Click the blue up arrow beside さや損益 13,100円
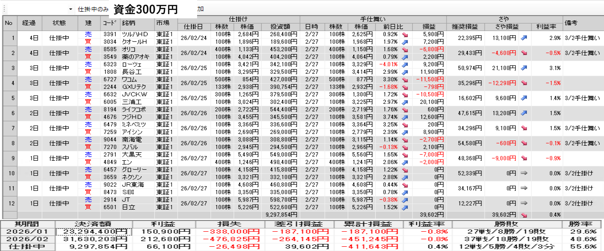This screenshot has height=251, width=604. 524,38
